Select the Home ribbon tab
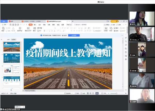 click(x=30, y=25)
